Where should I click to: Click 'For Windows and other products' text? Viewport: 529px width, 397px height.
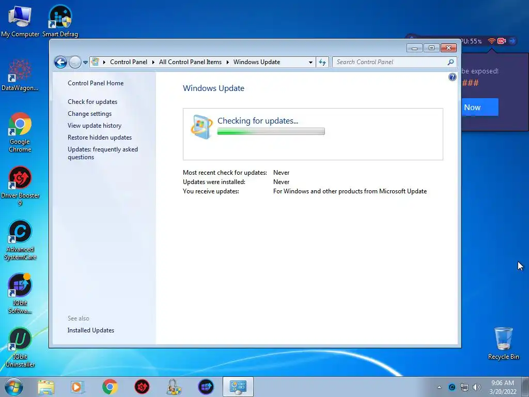click(350, 191)
